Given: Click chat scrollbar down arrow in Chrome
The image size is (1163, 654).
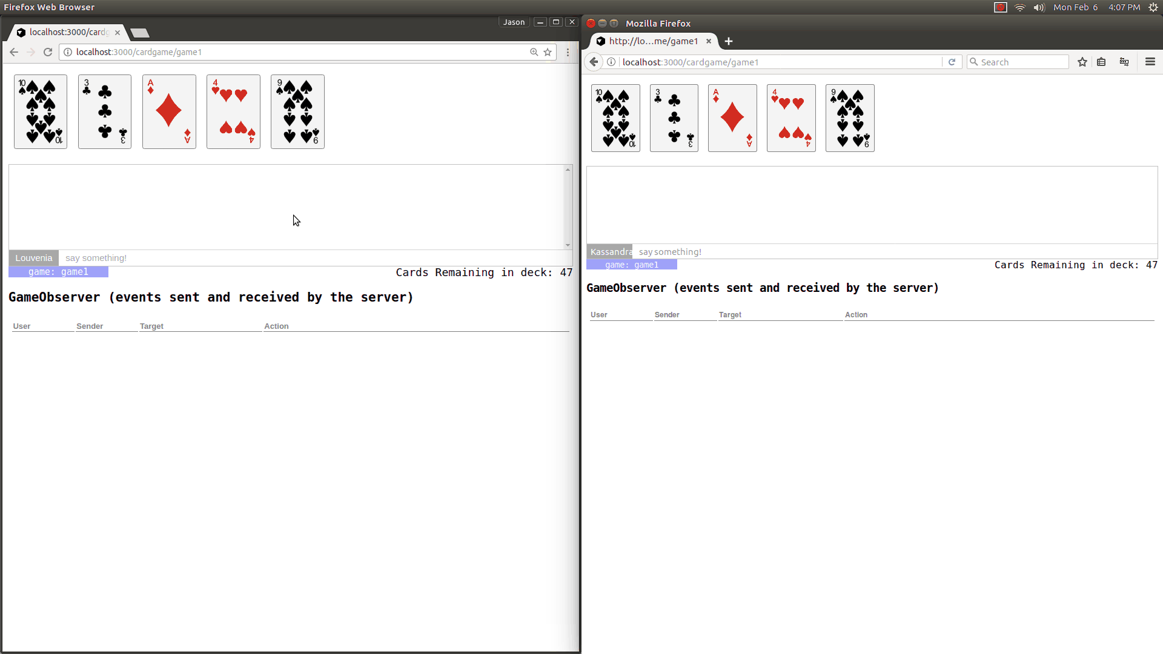Looking at the screenshot, I should [x=568, y=245].
